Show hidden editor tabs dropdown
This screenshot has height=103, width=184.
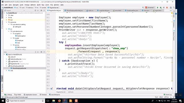tap(171, 11)
